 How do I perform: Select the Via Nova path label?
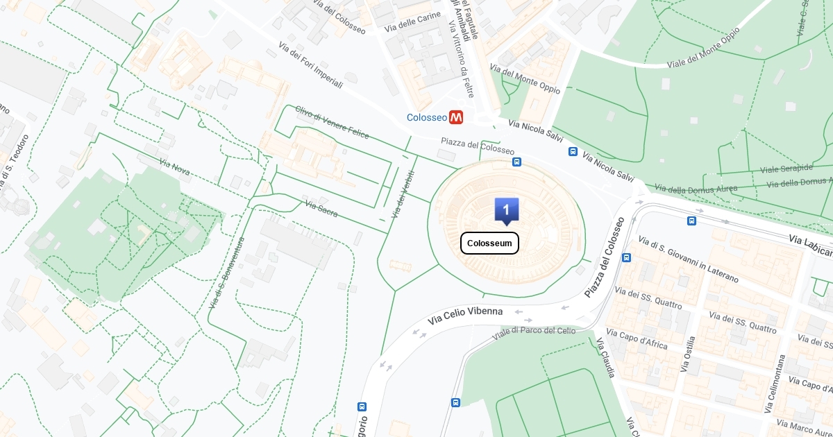click(174, 168)
